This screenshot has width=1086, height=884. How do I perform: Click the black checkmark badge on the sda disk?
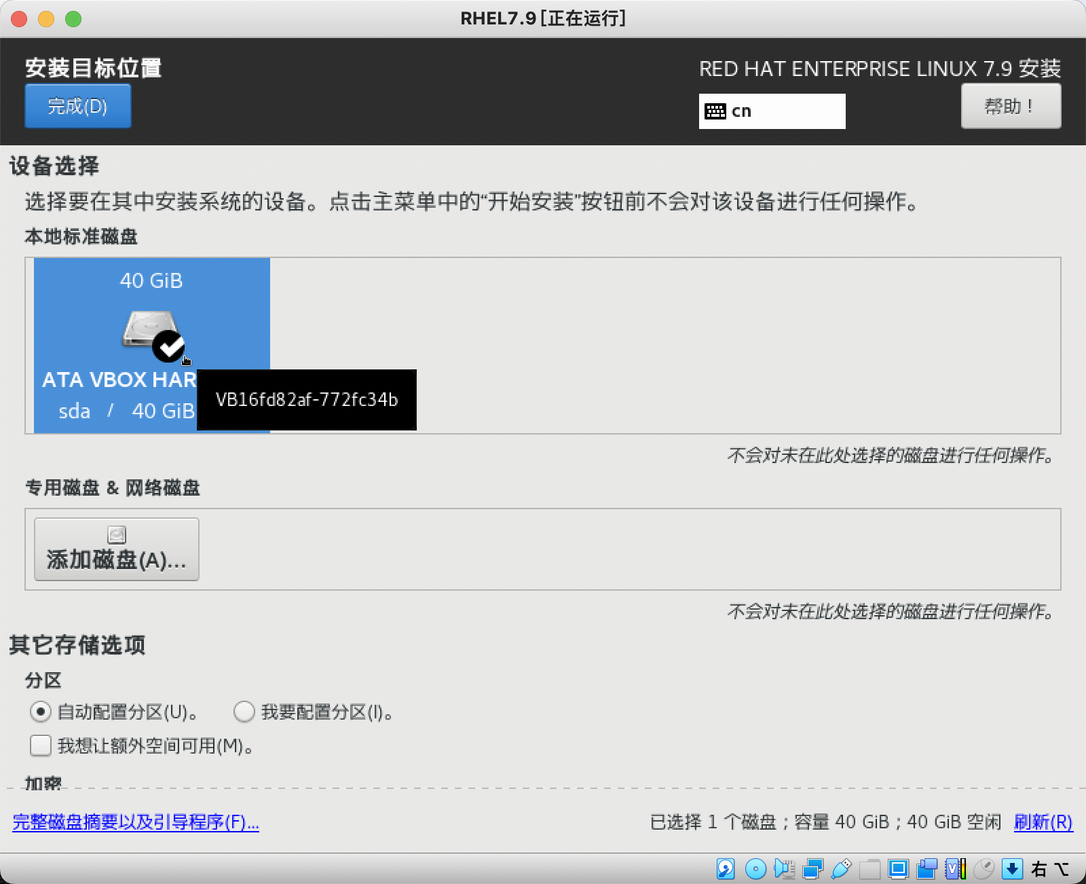pos(168,346)
